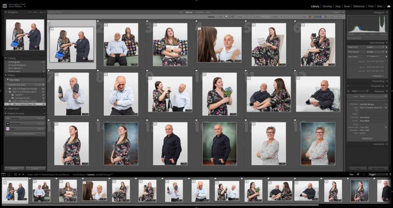Select All Photographs in the Catalog panel
Image resolution: width=393 pixels, height=208 pixels.
click(x=16, y=62)
